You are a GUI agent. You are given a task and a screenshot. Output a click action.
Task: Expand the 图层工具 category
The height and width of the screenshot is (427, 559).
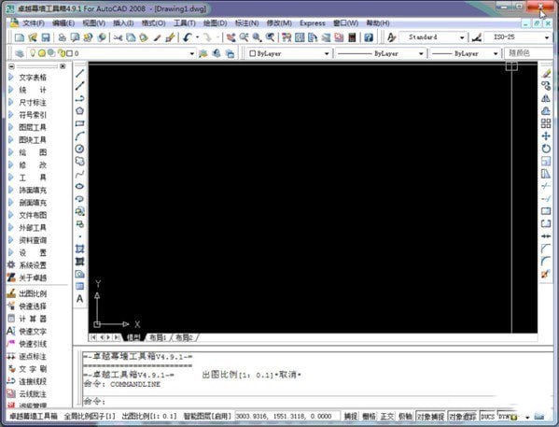27,127
